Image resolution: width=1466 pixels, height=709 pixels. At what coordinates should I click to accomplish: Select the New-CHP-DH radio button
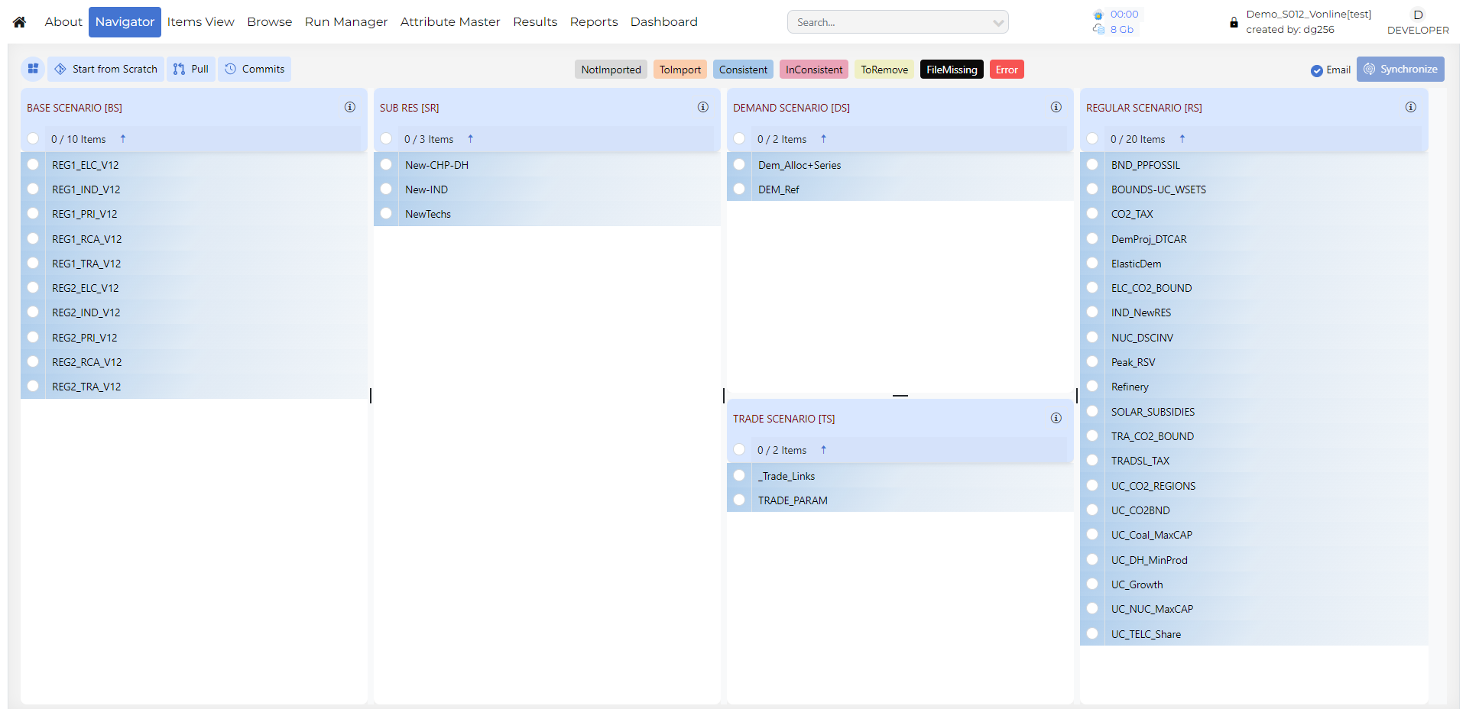tap(386, 164)
